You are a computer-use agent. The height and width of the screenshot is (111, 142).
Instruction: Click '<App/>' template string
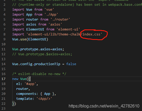[x=44, y=99]
